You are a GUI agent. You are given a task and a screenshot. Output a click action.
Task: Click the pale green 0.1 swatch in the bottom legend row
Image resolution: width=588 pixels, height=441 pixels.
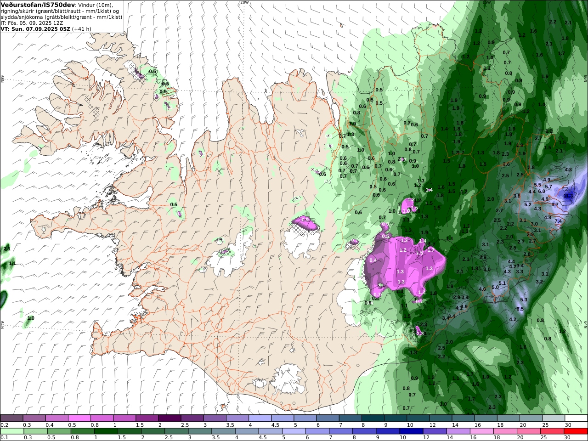[x=11, y=431]
